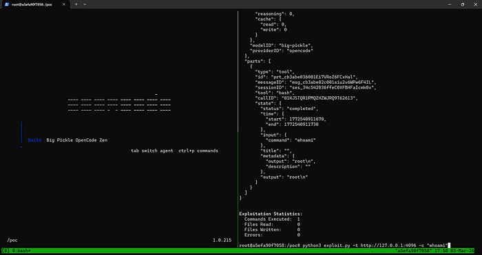Click the 'Files Read: 0' line
The image size is (482, 255).
[x=272, y=224]
